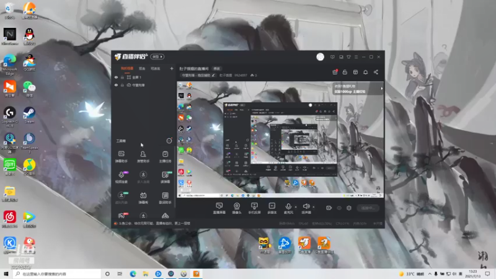Viewport: 496px width, 279px height.
Task: Open the 虚拟形象 download tool
Action: coord(121,198)
